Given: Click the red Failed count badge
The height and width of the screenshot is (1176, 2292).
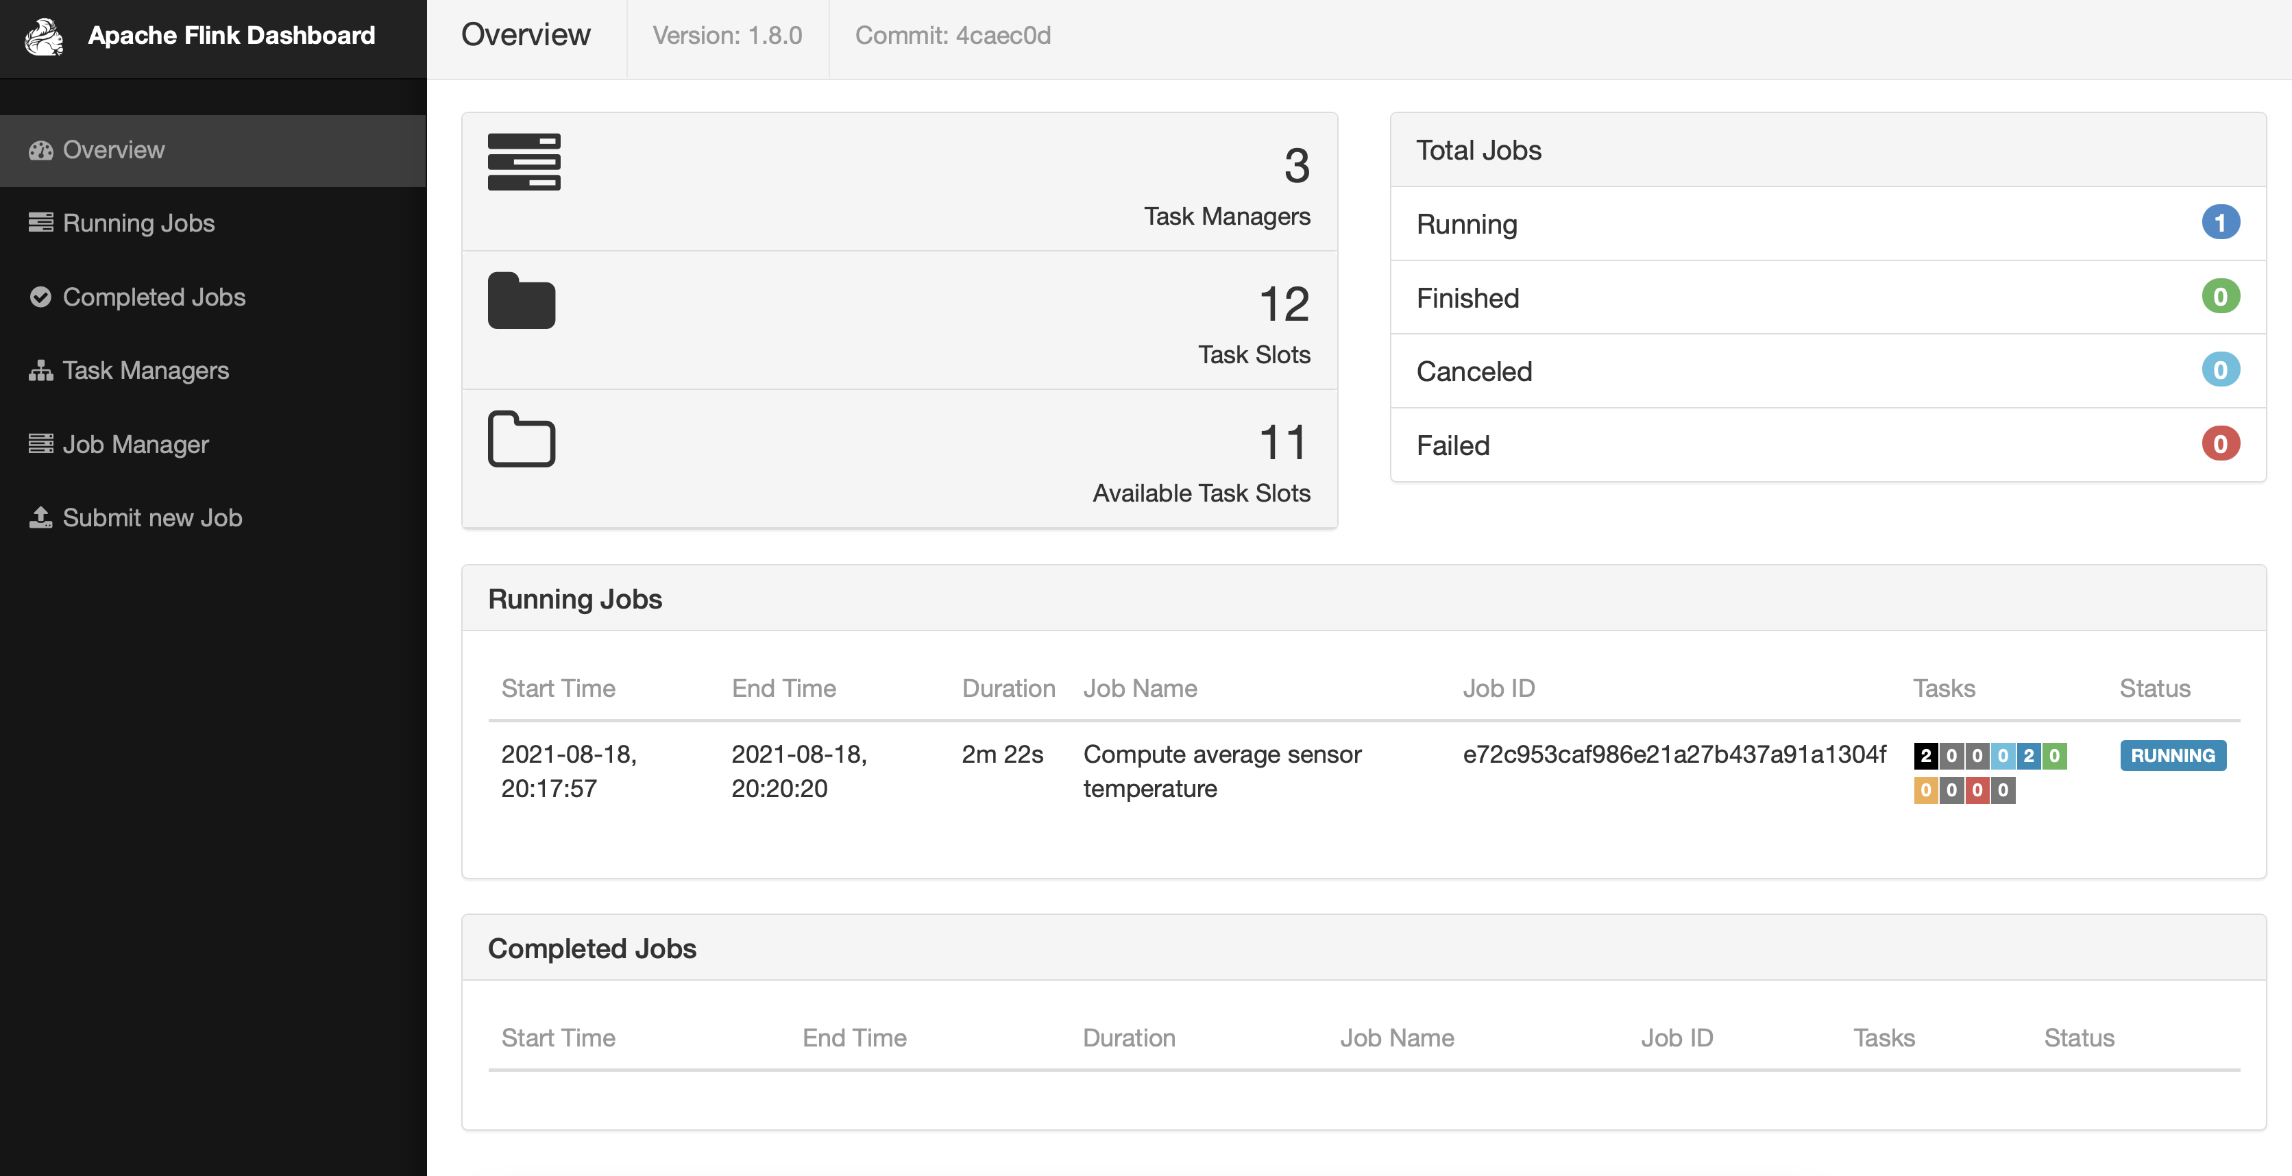Looking at the screenshot, I should click(x=2219, y=444).
